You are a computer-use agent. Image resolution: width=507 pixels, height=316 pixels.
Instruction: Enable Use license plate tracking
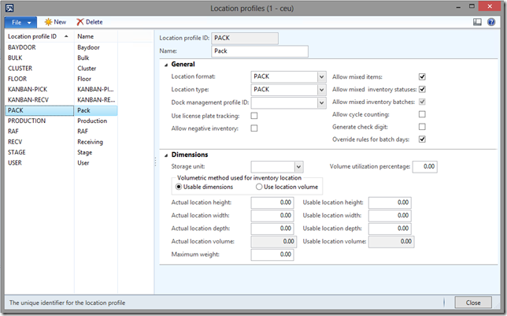(x=254, y=116)
